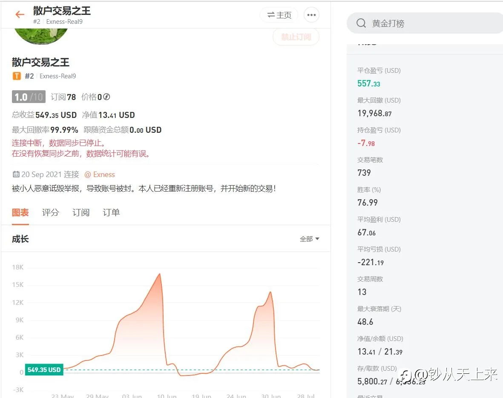The width and height of the screenshot is (503, 398).
Task: Click the #2 Exness-Real9 header subtitle
Action: [x=58, y=21]
